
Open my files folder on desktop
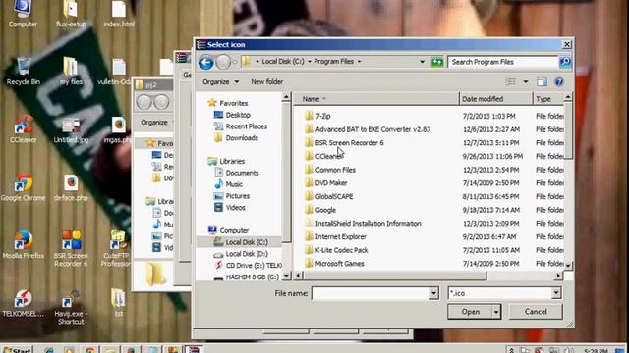71,72
